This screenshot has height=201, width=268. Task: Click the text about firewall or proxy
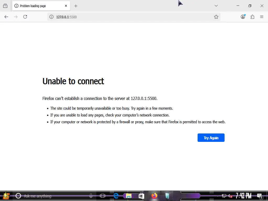(x=138, y=122)
